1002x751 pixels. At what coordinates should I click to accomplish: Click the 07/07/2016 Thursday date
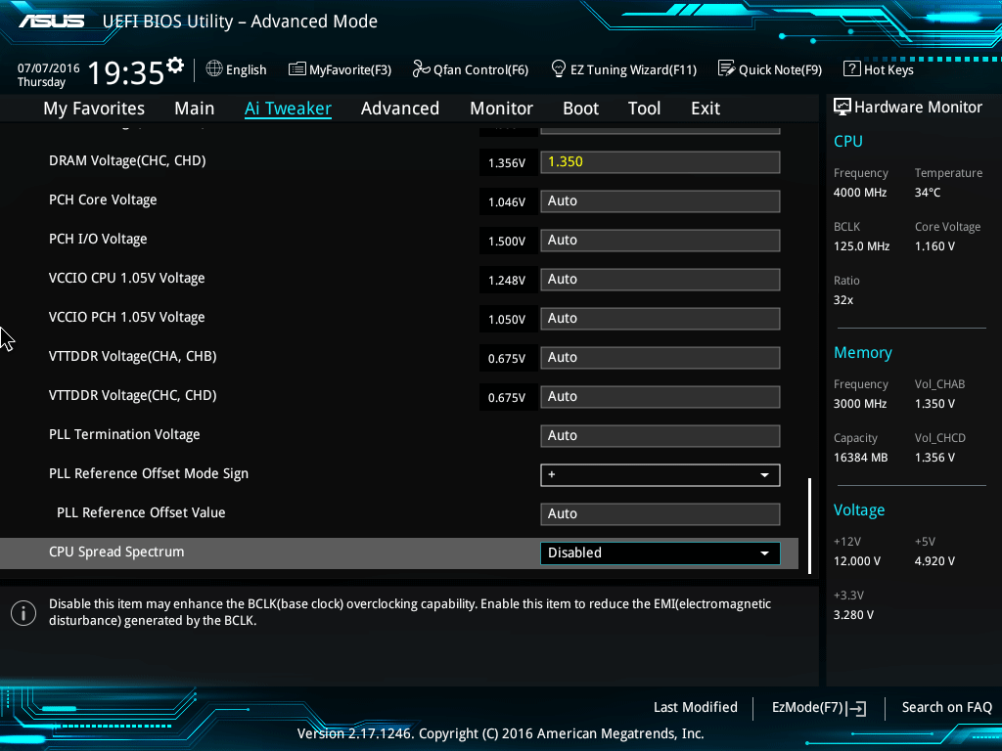point(48,74)
